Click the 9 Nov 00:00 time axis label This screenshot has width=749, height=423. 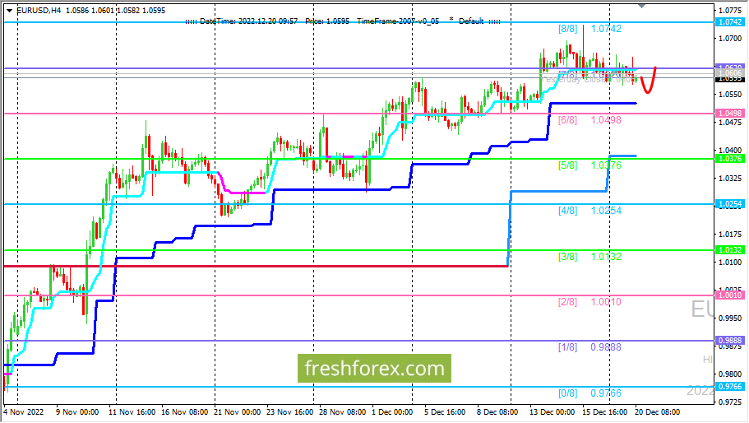pos(77,412)
